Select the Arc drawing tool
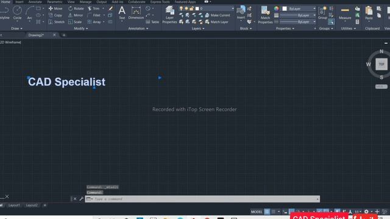This screenshot has width=390, height=219. pyautogui.click(x=30, y=13)
